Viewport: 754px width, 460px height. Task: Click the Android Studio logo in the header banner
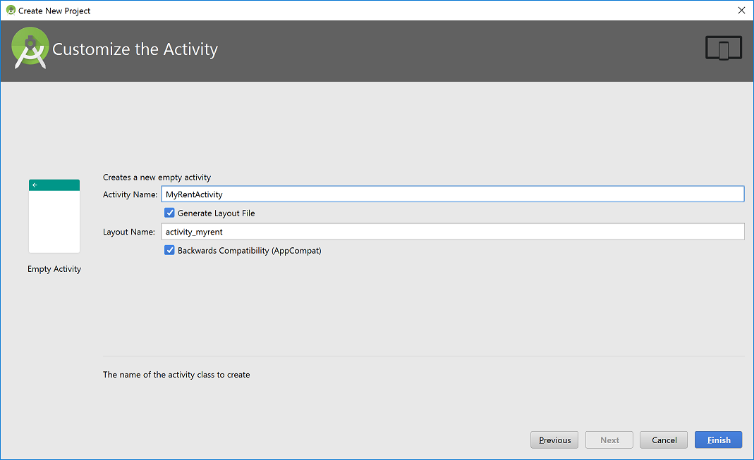coord(30,48)
